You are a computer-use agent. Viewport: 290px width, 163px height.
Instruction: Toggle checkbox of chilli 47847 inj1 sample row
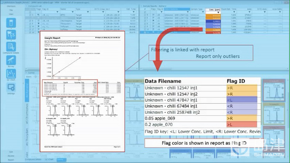click(145, 21)
